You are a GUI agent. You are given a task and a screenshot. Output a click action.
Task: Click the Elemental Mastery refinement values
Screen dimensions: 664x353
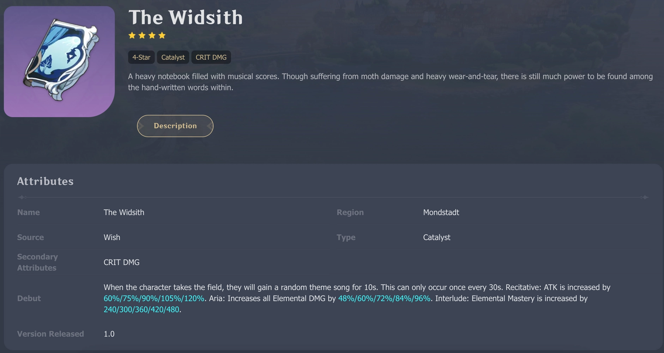(x=141, y=310)
